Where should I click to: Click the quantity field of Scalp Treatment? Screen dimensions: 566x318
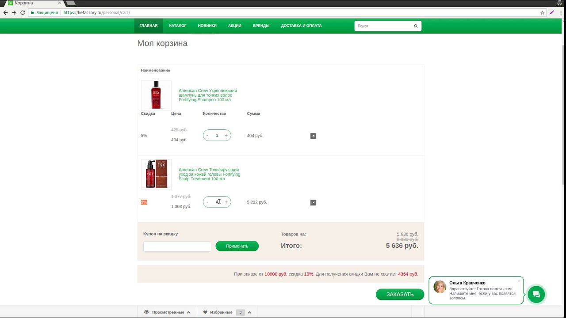(x=217, y=202)
